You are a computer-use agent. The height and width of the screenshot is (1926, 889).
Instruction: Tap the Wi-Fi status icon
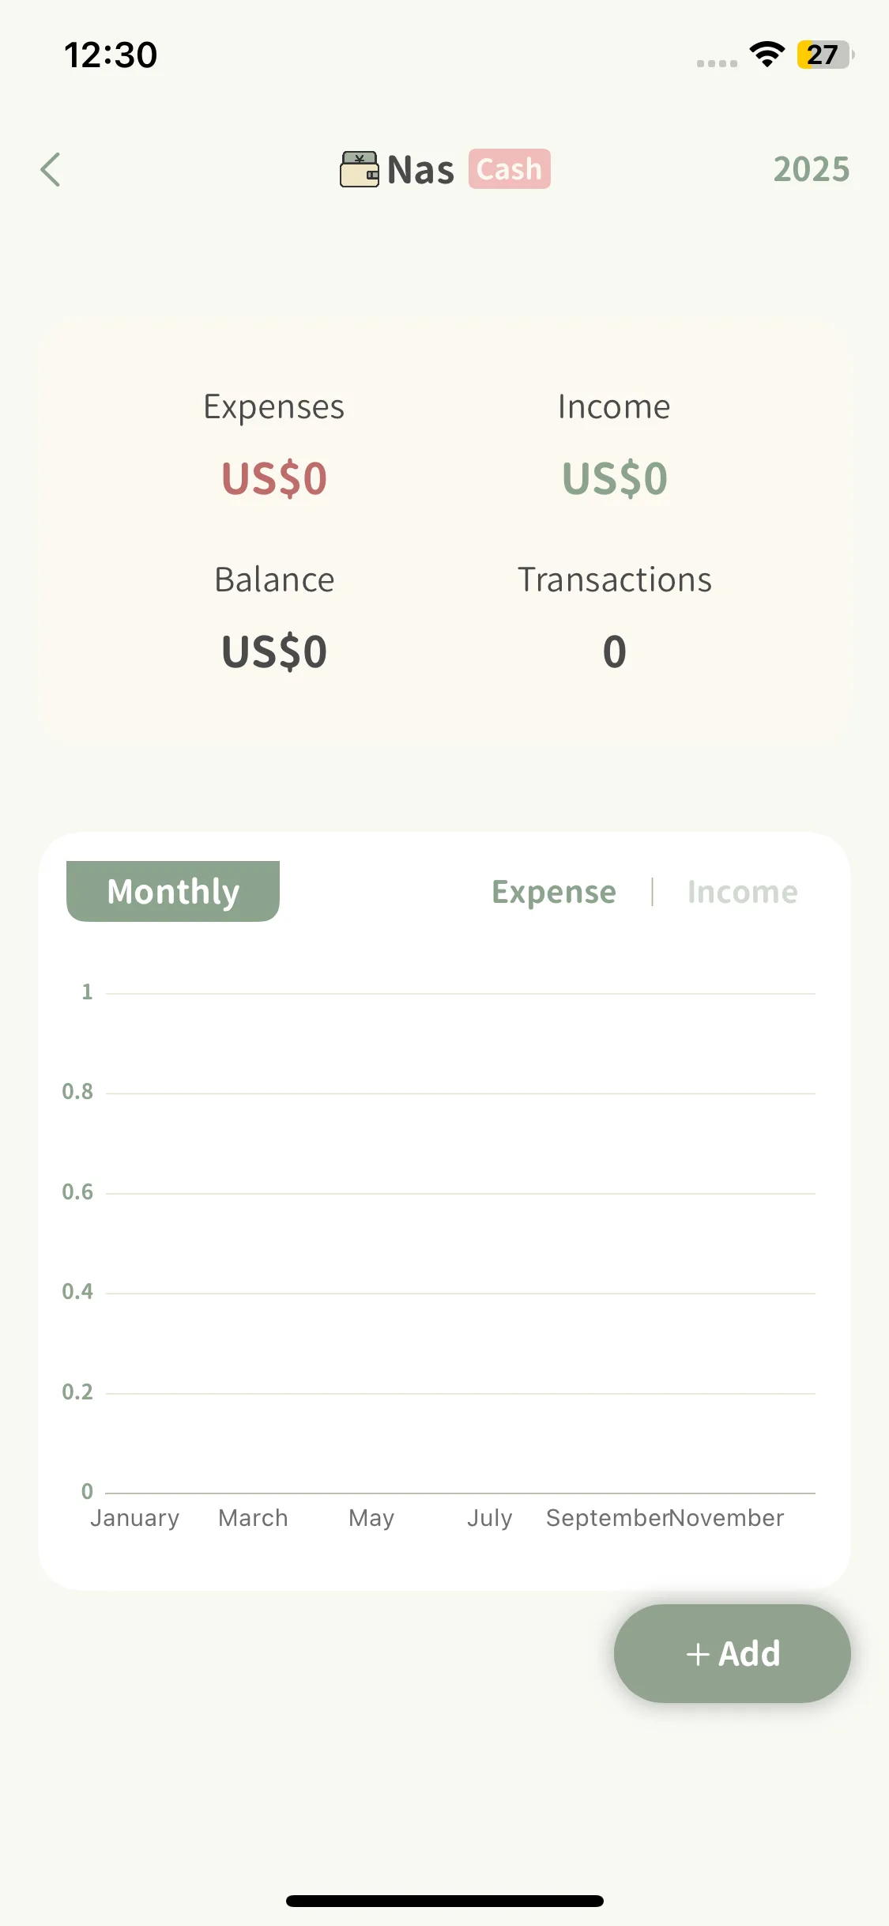coord(767,55)
